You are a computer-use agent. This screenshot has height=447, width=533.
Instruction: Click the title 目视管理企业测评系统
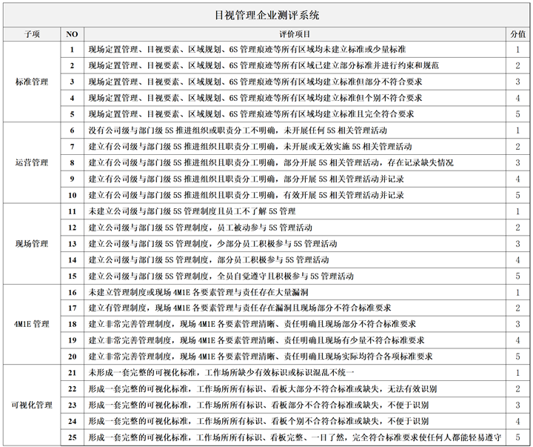click(266, 14)
